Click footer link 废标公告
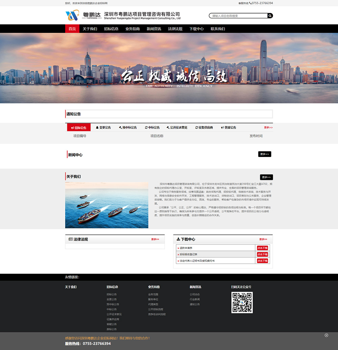 112,329
